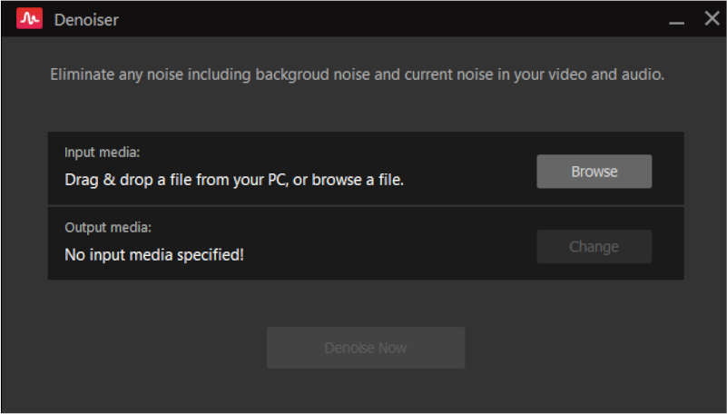Click the greyed-out Change button

click(x=594, y=247)
